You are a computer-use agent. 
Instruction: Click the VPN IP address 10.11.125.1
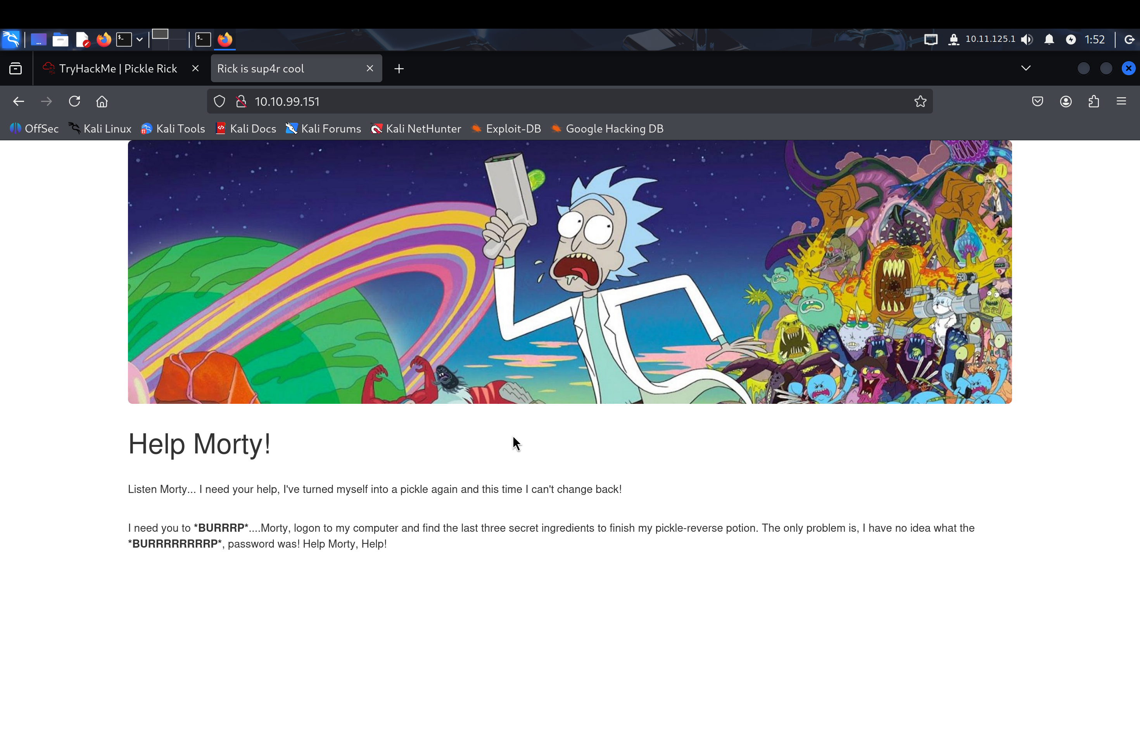(x=990, y=39)
